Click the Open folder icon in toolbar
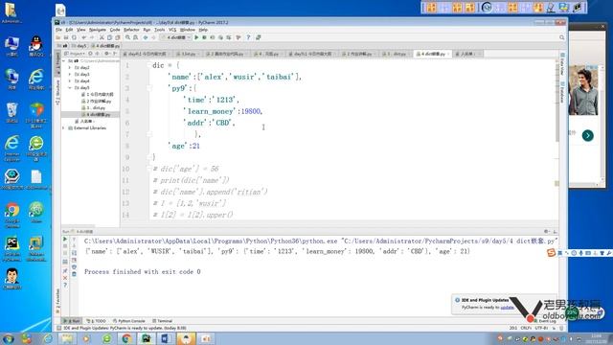613x345 pixels. [57, 37]
